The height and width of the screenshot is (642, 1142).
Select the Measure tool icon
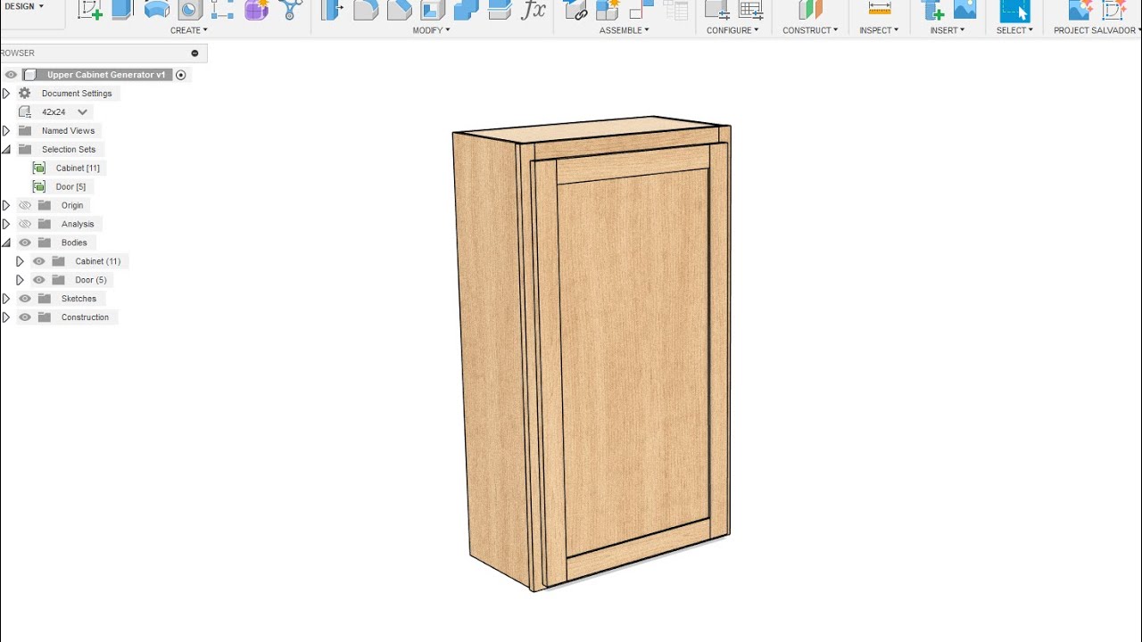tap(880, 10)
